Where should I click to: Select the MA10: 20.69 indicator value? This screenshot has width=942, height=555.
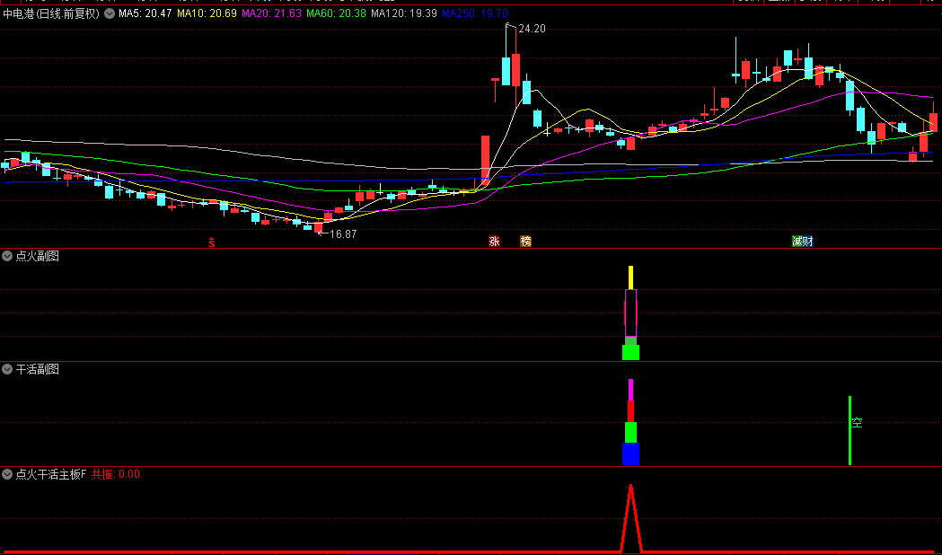click(x=207, y=13)
